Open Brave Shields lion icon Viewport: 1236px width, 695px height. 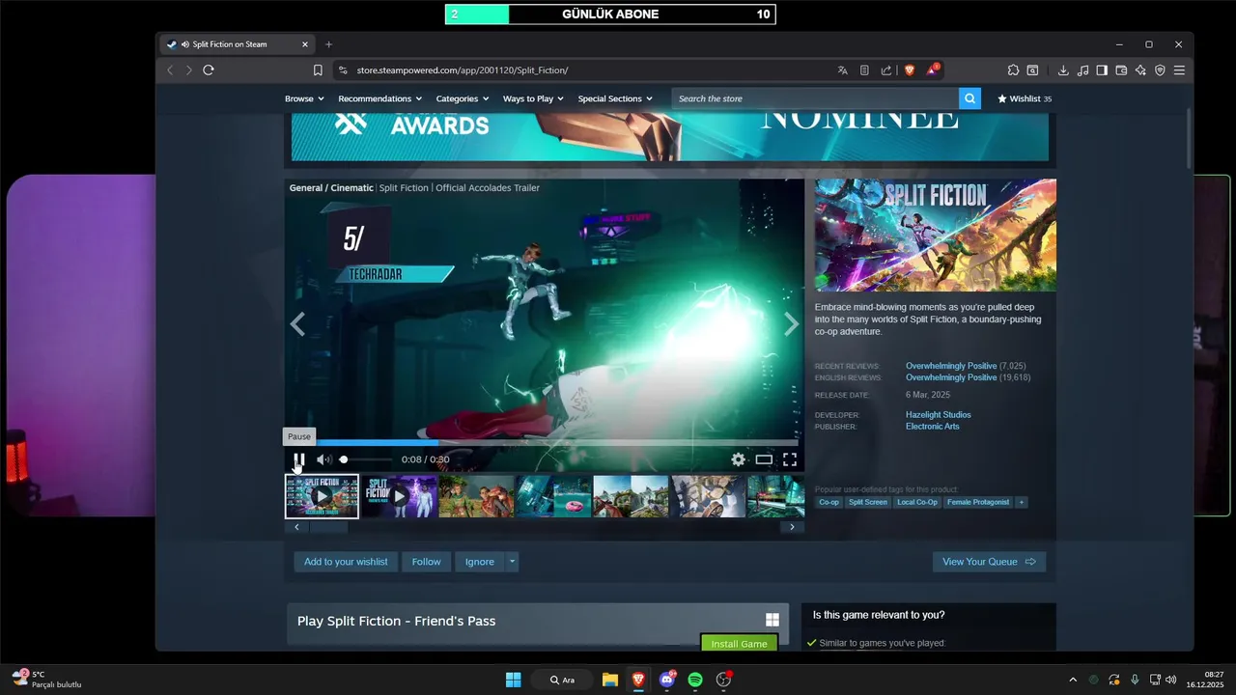(x=909, y=70)
